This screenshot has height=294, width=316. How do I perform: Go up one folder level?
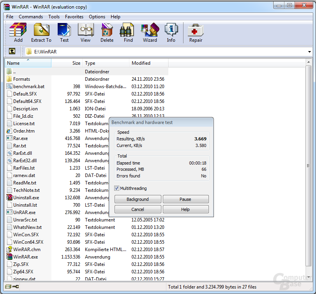click(12, 51)
